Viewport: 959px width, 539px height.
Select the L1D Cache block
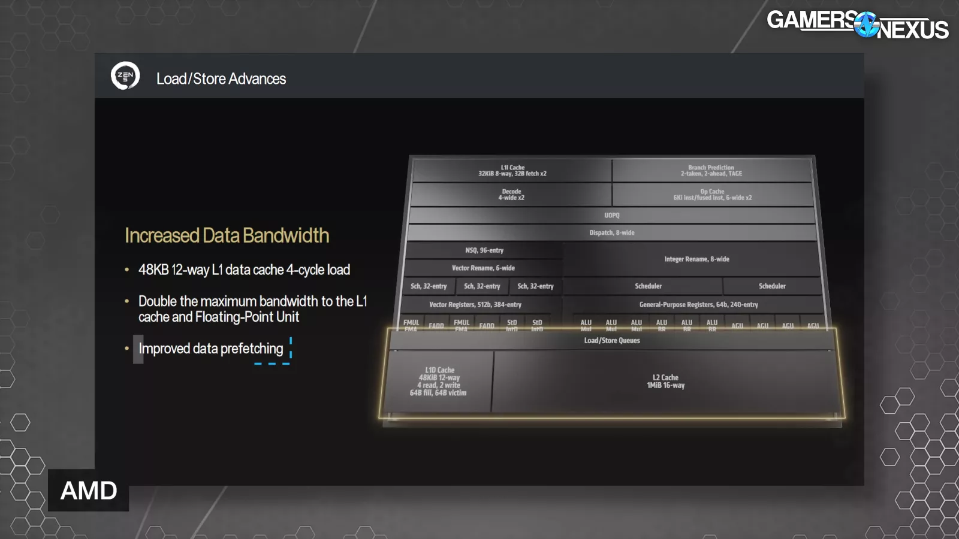click(x=439, y=381)
